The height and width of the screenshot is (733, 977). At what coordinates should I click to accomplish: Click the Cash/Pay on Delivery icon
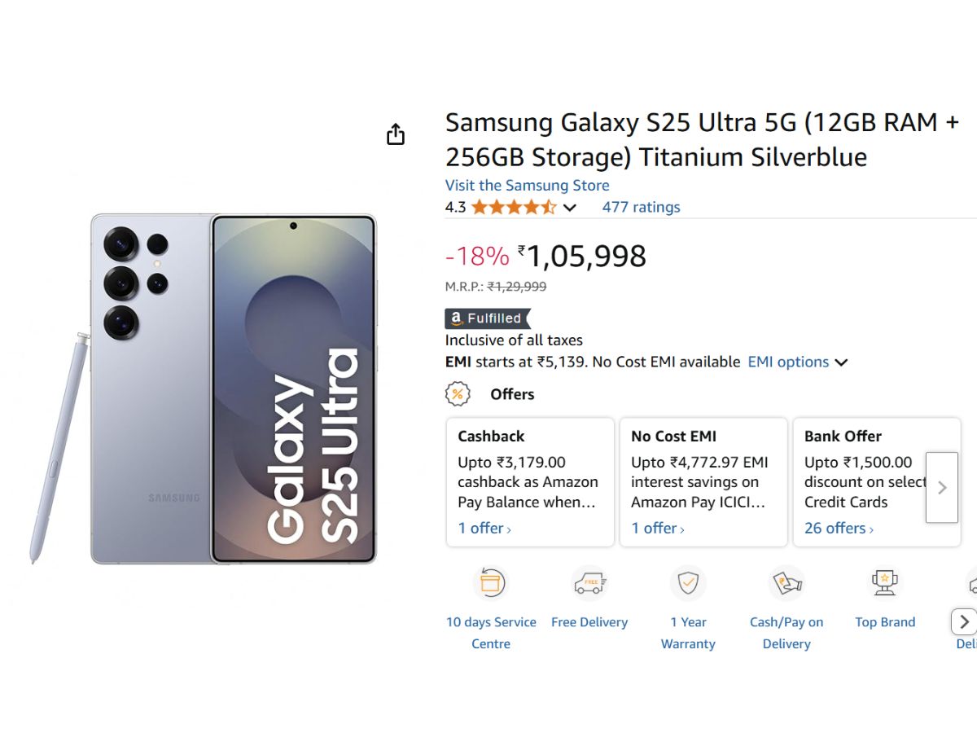click(786, 583)
